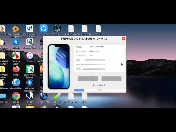The width and height of the screenshot is (176, 132).
Task: Open Motorola MTK file icon
Action: (x=85, y=29)
